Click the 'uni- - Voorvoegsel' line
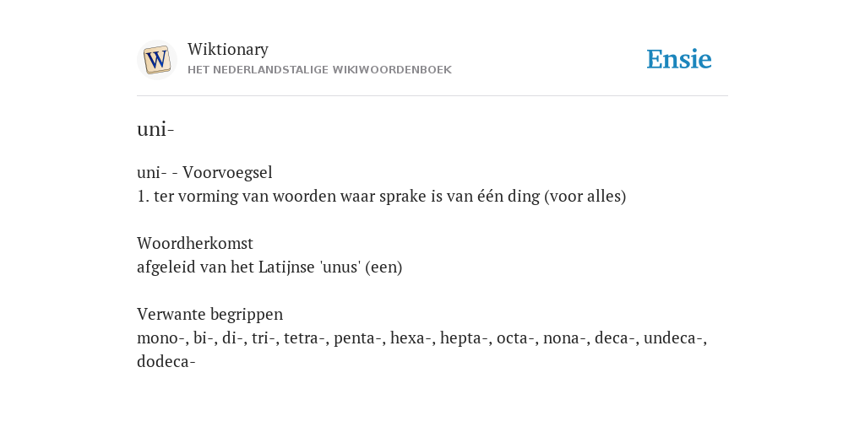 point(204,172)
